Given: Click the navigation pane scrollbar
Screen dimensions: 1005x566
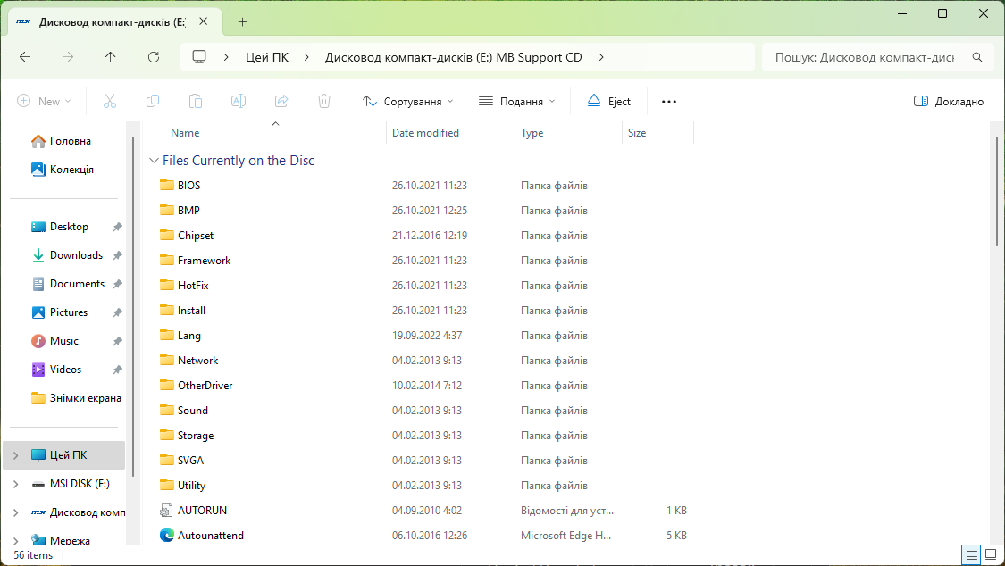Looking at the screenshot, I should tap(133, 306).
